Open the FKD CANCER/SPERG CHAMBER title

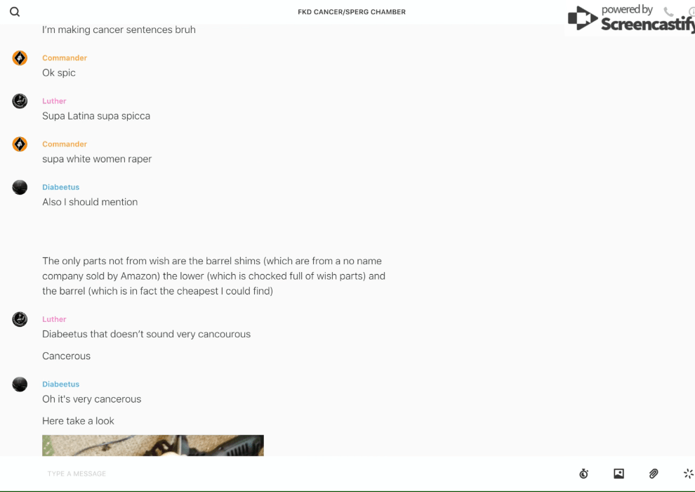pyautogui.click(x=352, y=12)
